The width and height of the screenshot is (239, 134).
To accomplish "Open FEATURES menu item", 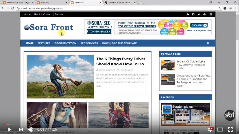I will [x=44, y=43].
